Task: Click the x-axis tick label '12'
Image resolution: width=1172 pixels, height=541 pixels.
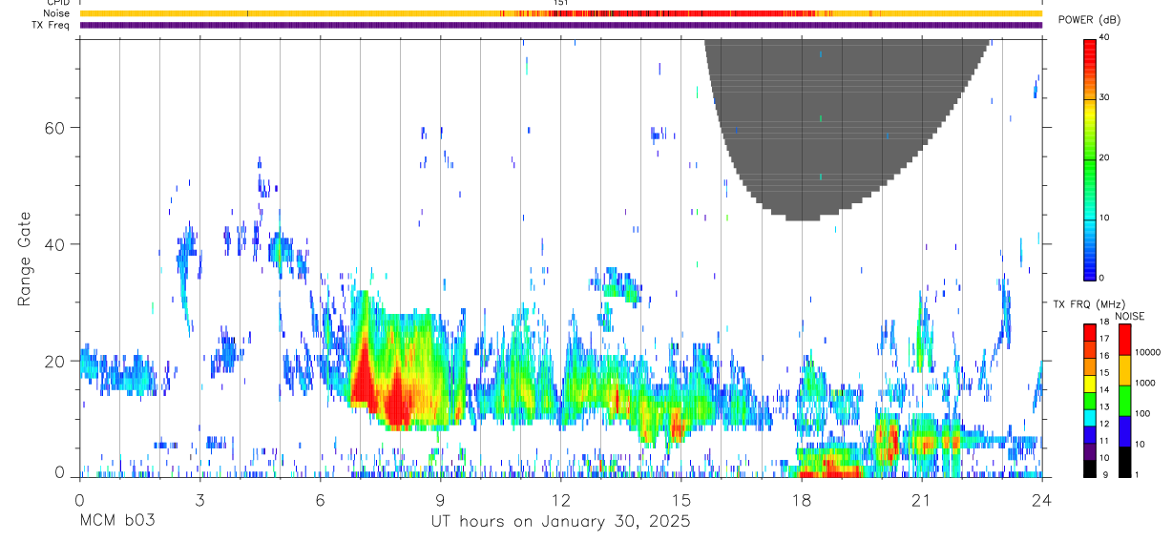Action: tap(561, 500)
